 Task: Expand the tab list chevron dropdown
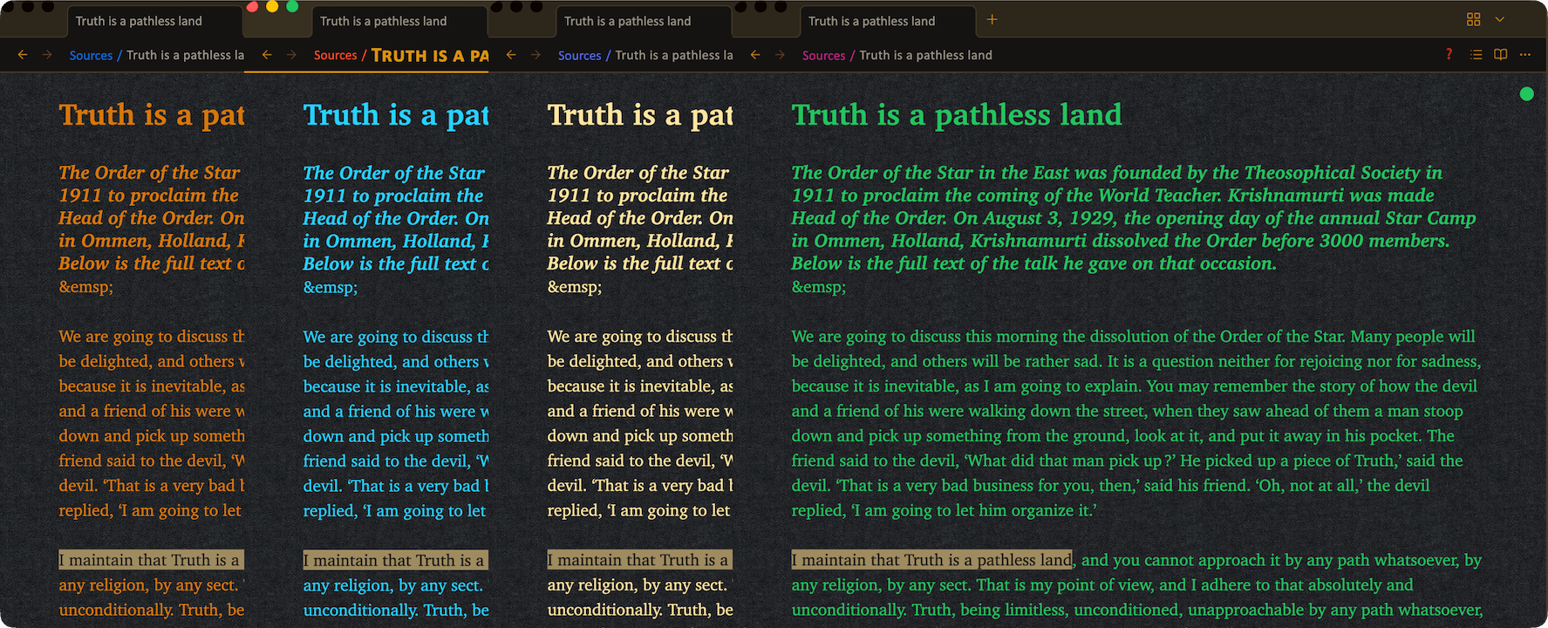coord(1499,19)
